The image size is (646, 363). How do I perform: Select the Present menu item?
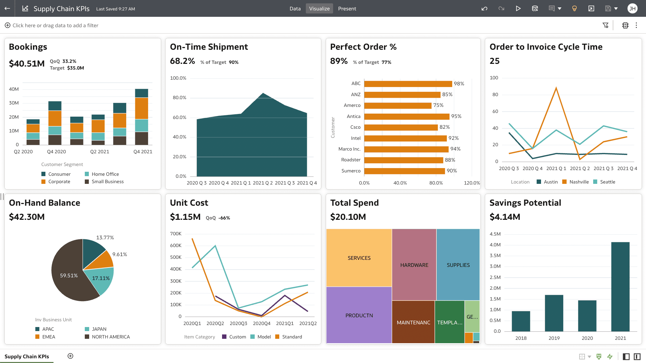(347, 8)
